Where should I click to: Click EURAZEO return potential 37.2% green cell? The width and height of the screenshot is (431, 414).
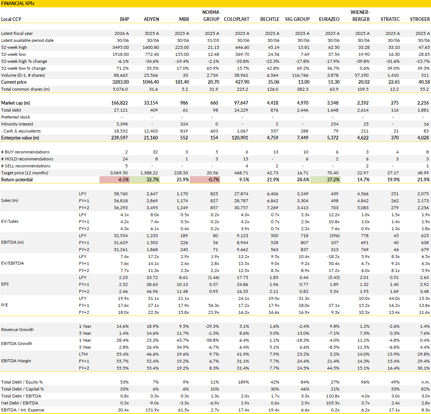(x=325, y=180)
